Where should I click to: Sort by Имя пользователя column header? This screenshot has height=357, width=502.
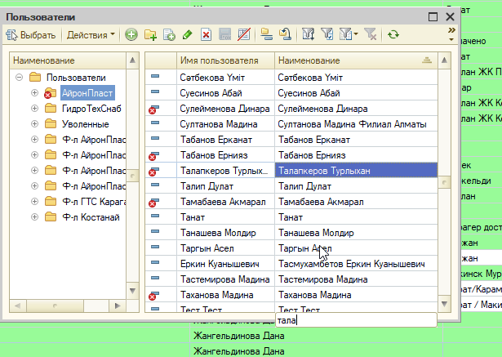click(225, 60)
